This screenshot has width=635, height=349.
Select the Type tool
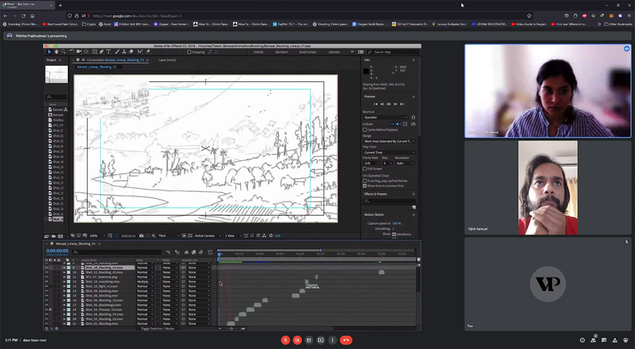tap(108, 52)
